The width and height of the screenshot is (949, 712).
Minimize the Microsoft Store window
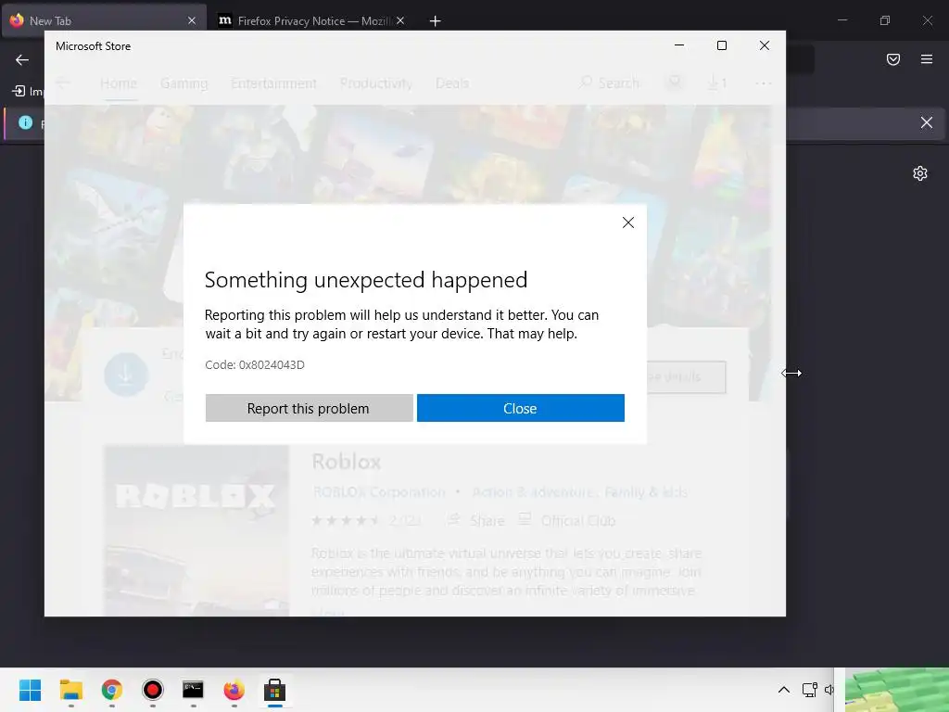tap(679, 45)
